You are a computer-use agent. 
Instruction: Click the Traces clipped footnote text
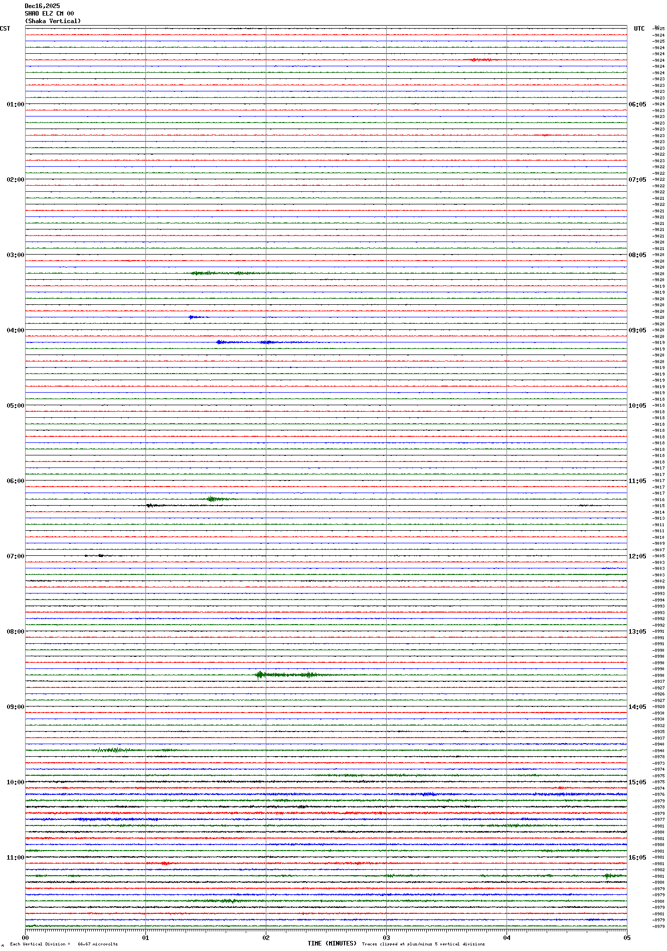(423, 944)
